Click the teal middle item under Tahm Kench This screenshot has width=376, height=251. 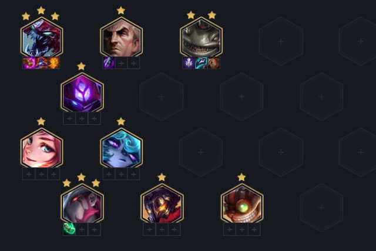201,63
